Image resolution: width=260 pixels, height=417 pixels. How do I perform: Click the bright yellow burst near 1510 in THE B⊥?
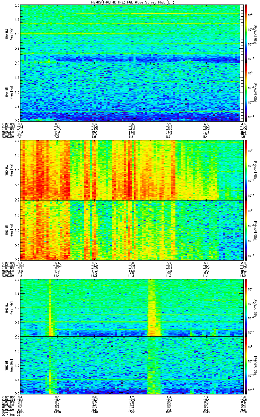tap(154, 308)
